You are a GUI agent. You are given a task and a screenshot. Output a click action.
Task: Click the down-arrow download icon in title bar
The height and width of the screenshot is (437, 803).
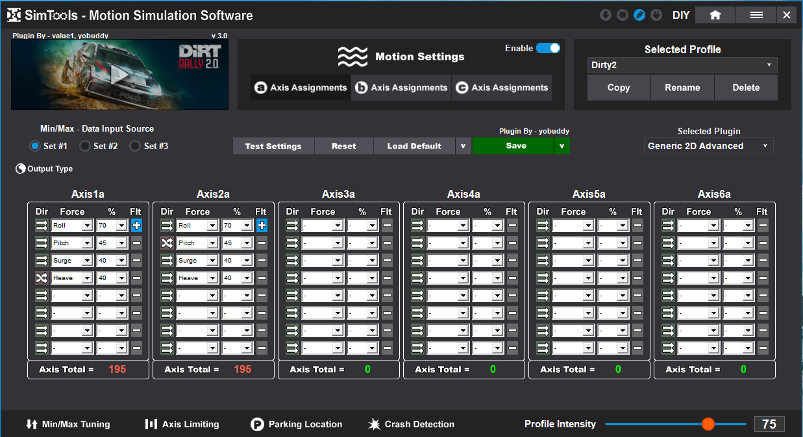pyautogui.click(x=606, y=15)
